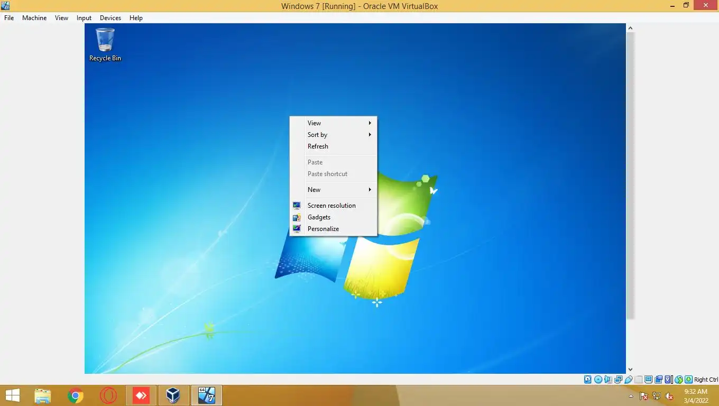Open the Devices menu
This screenshot has width=719, height=406.
pyautogui.click(x=110, y=17)
